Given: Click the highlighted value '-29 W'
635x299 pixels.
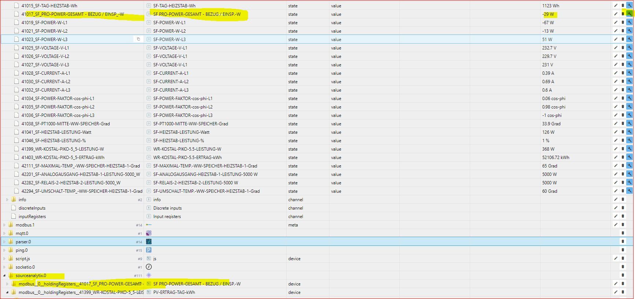Looking at the screenshot, I should [x=548, y=14].
